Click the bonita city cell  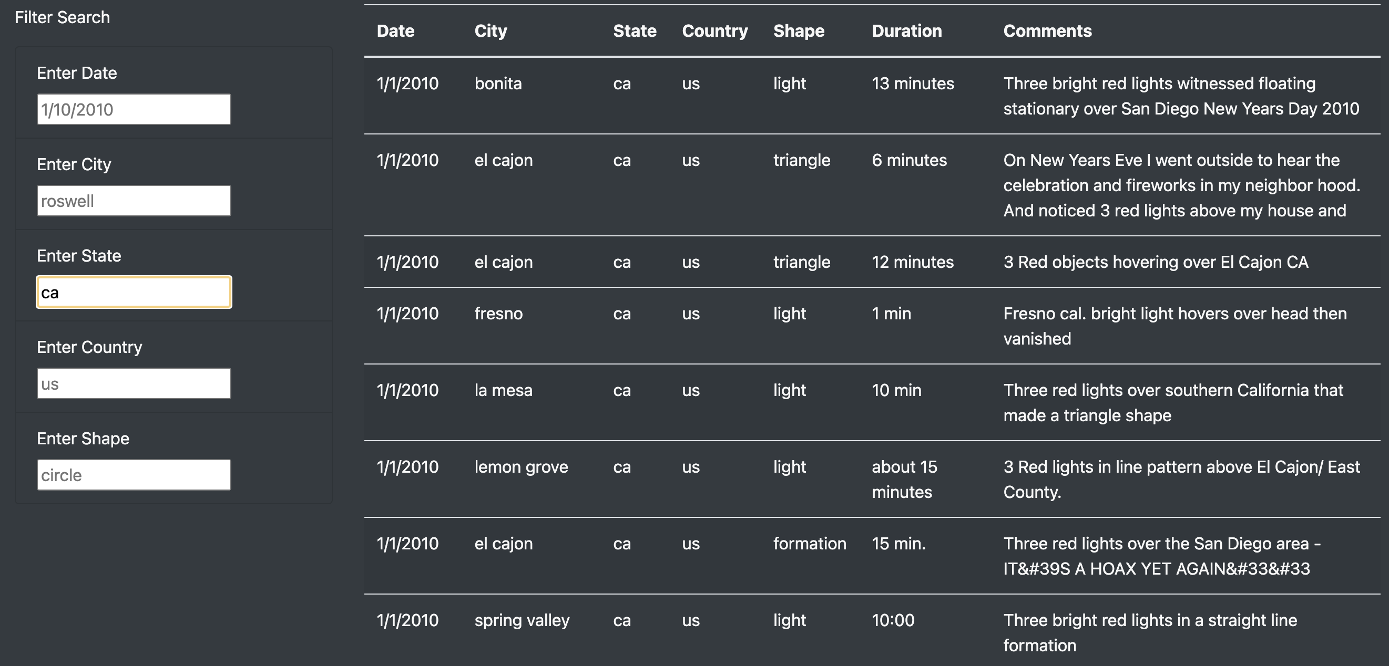pos(498,84)
